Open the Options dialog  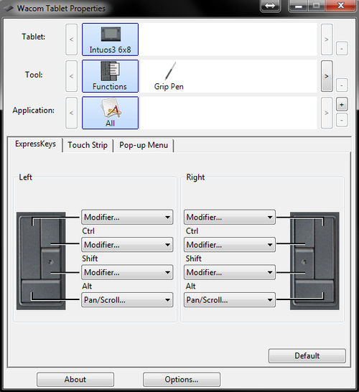(182, 380)
